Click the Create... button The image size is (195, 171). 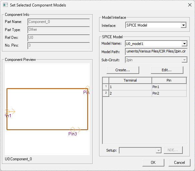[123, 70]
